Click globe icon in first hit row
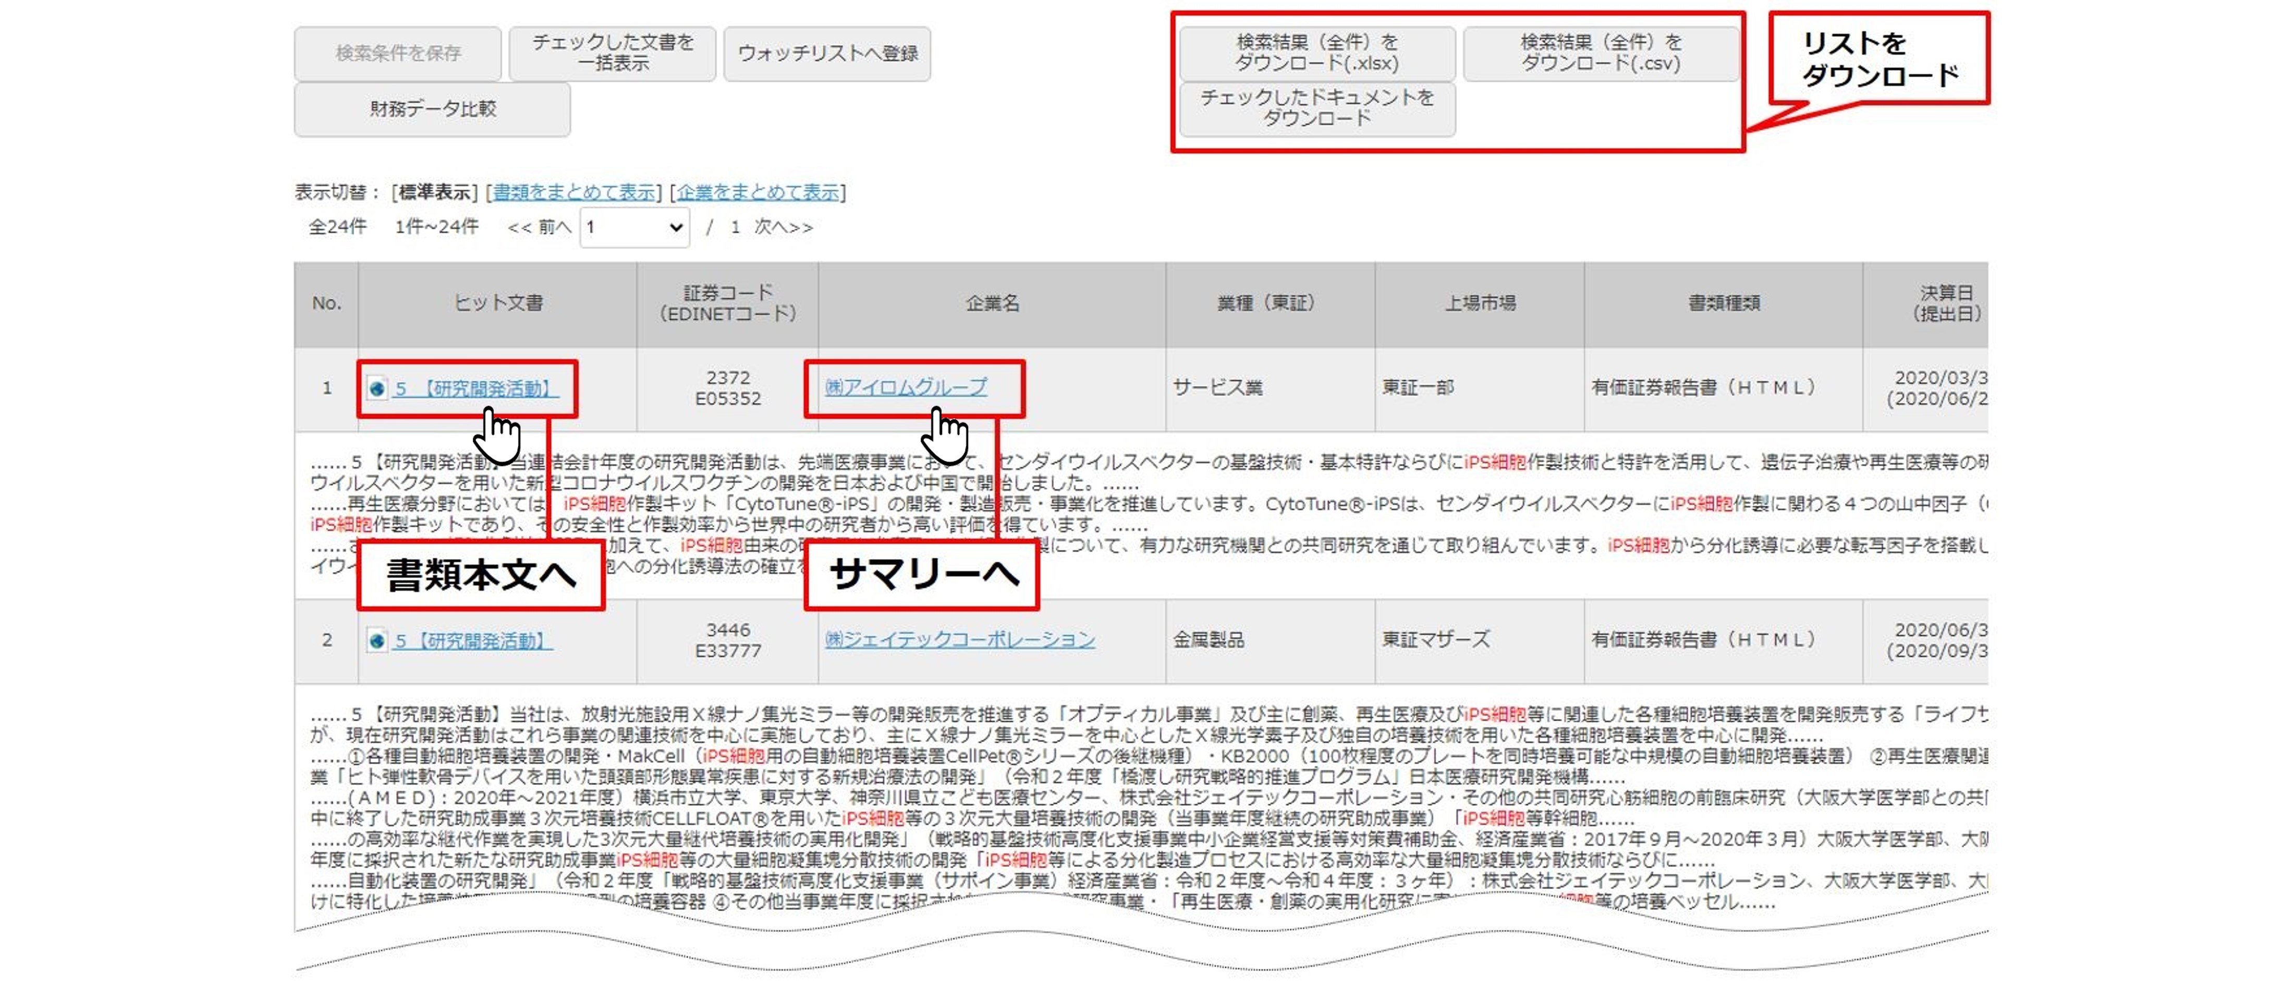 377,389
